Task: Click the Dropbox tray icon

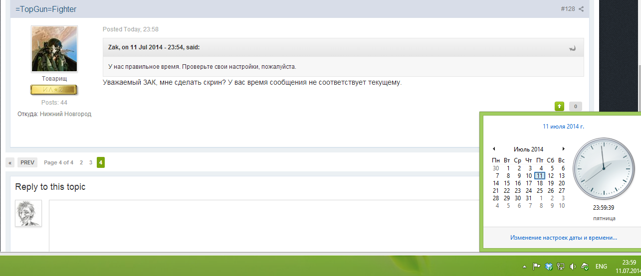Action: pyautogui.click(x=549, y=267)
